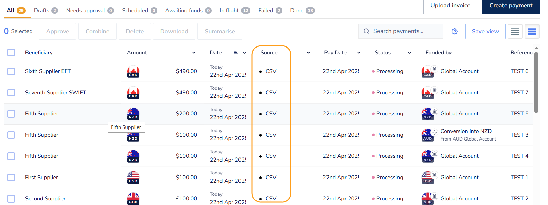Screen dimensions: 548x205
Task: Click the Create payment button
Action: (x=511, y=6)
